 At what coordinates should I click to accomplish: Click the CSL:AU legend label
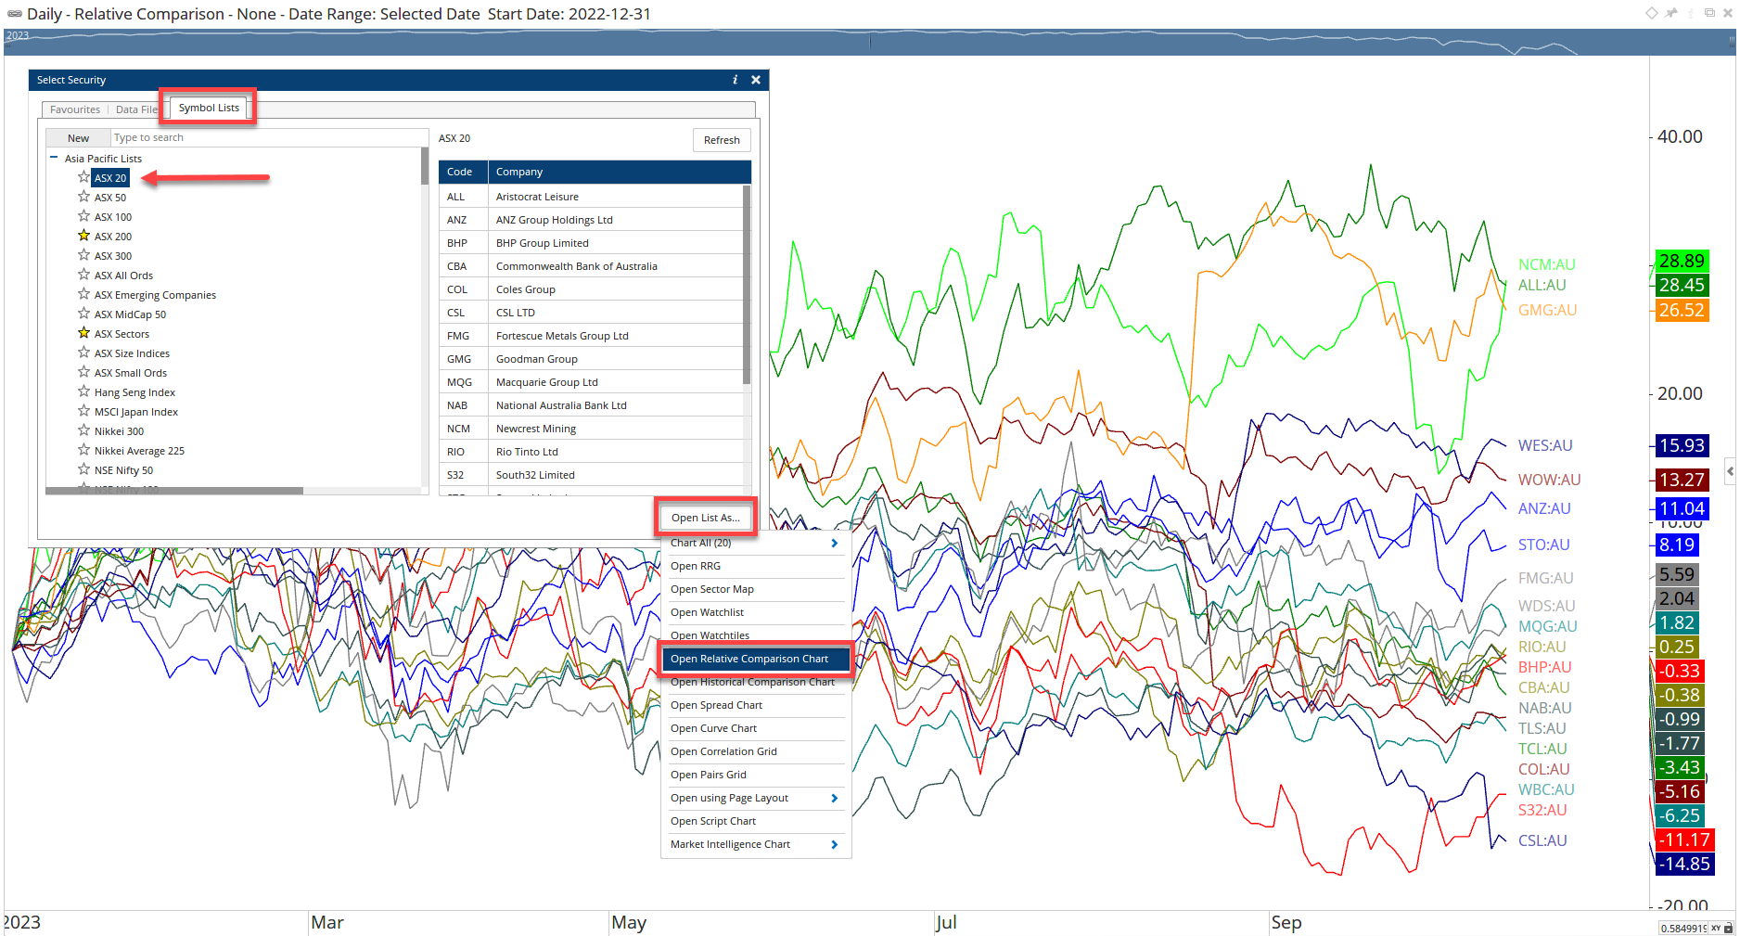pos(1542,840)
